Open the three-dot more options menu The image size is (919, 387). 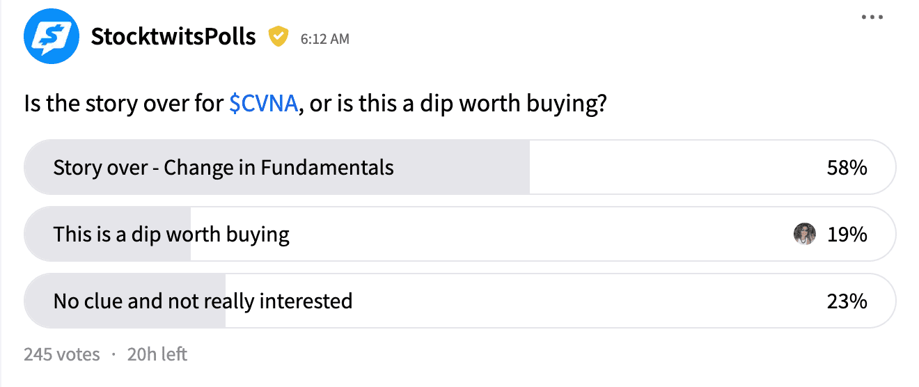[872, 18]
